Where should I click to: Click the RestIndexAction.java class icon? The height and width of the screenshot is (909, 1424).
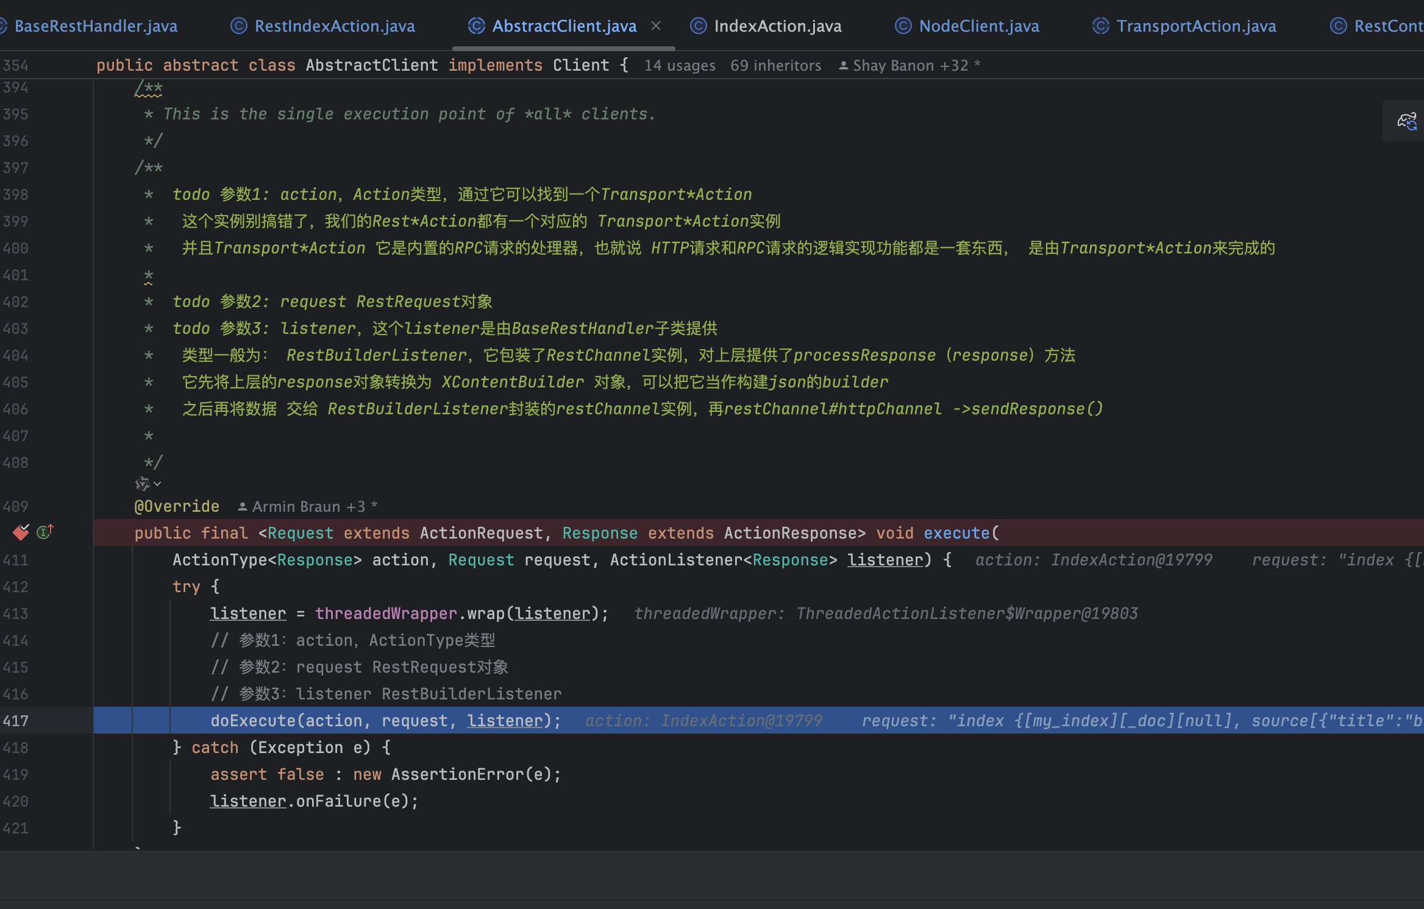[x=239, y=26]
